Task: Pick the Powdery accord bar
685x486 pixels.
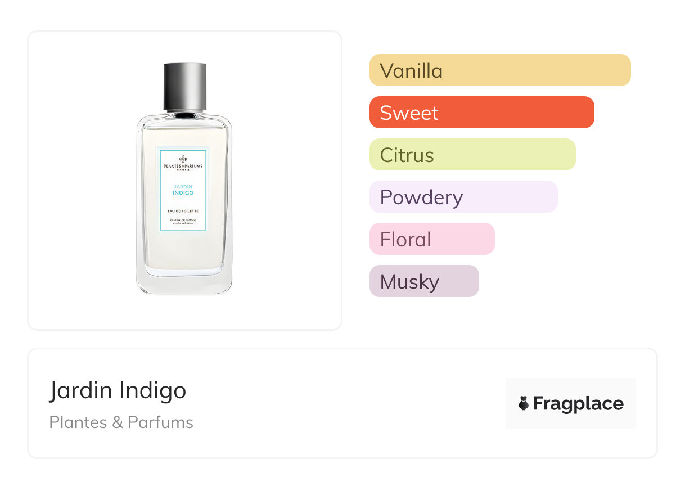Action: 463,197
